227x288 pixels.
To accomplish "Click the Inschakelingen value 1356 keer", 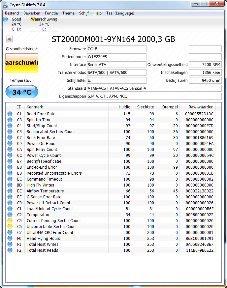I will [x=205, y=72].
